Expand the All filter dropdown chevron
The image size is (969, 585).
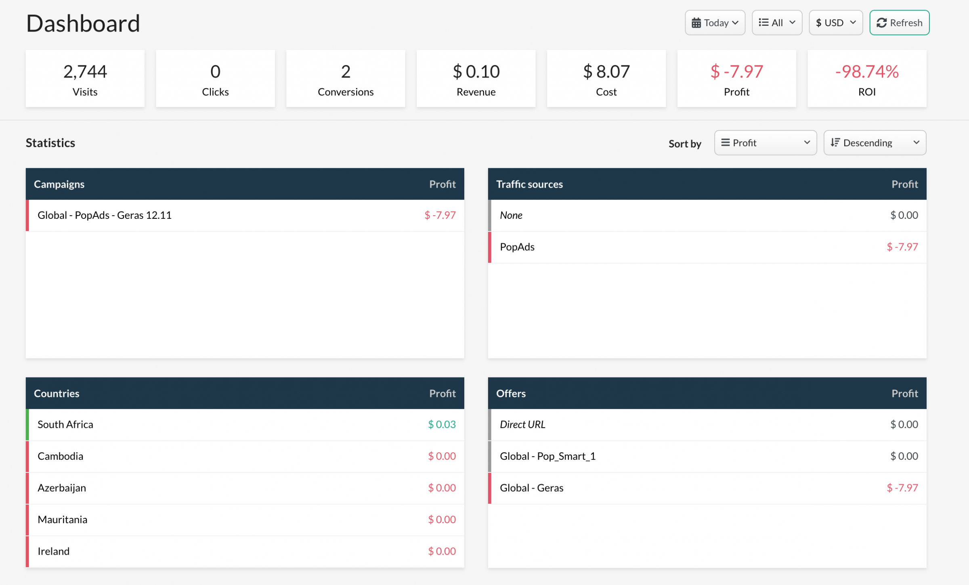[x=792, y=23]
